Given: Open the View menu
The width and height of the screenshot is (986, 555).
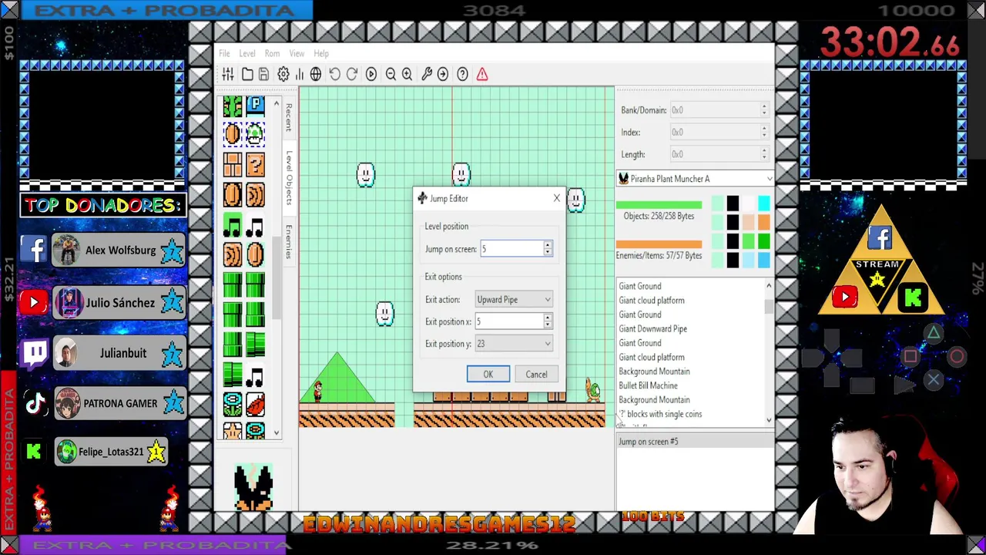Looking at the screenshot, I should (x=297, y=53).
